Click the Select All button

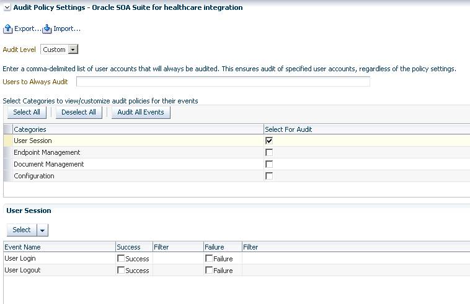click(27, 112)
